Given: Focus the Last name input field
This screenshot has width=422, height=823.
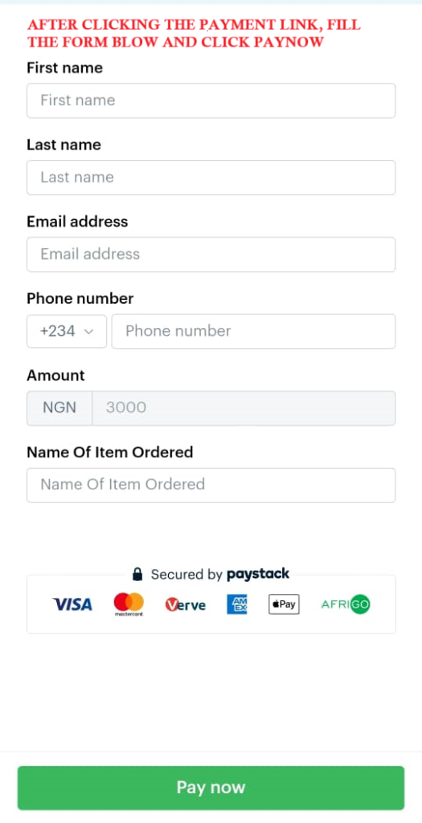Looking at the screenshot, I should 211,178.
